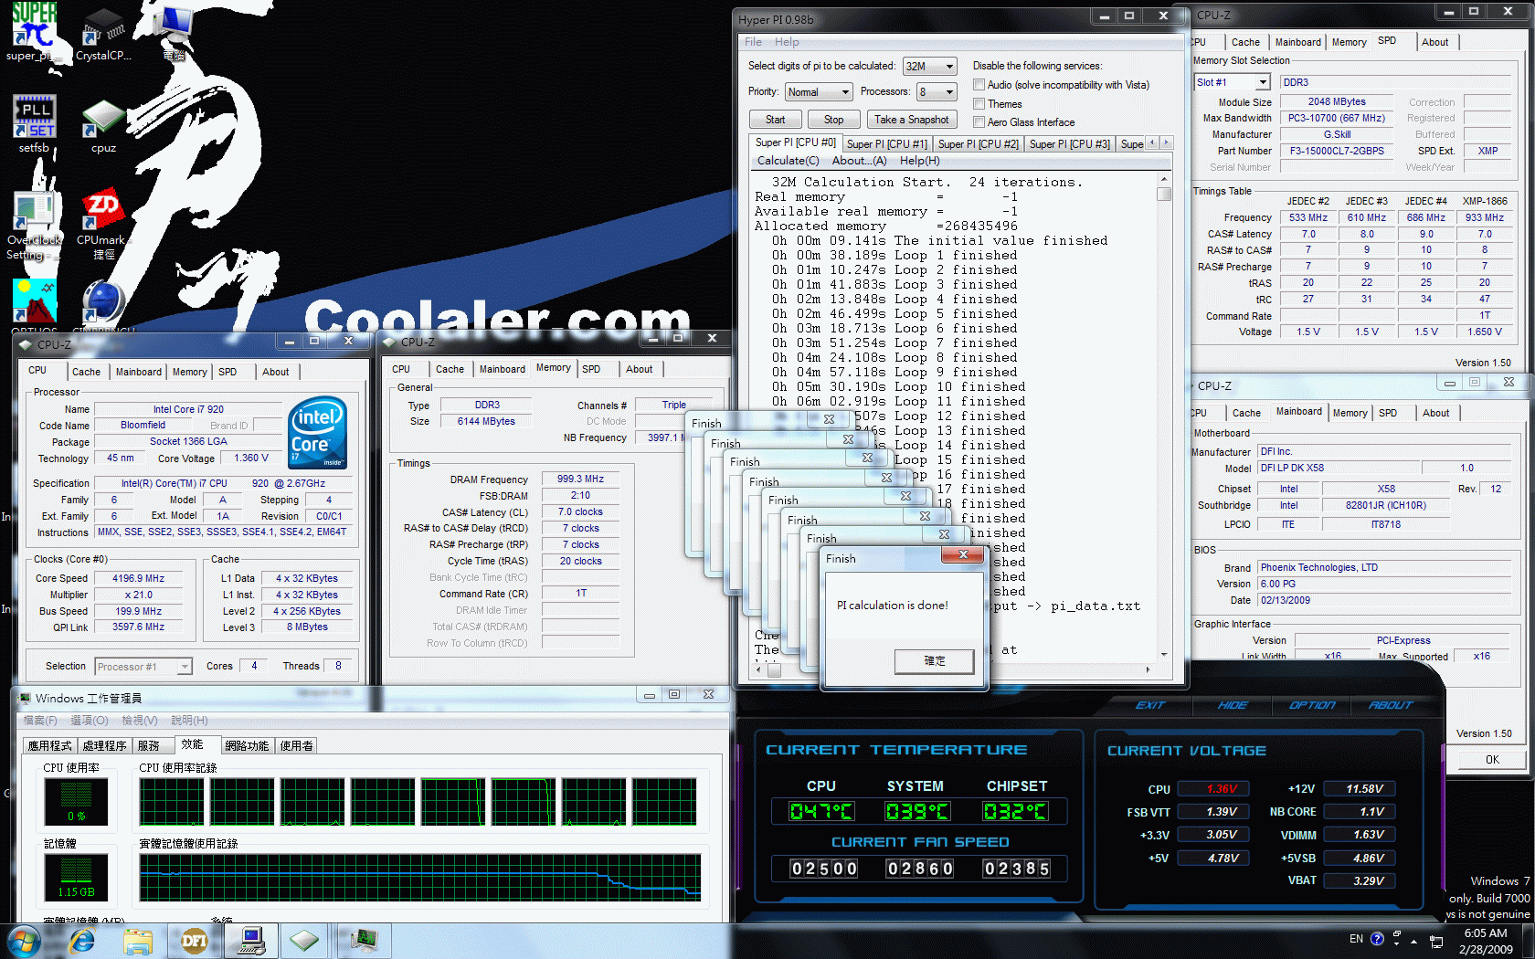This screenshot has width=1535, height=959.
Task: Click the Hyper PI computer taskbar icon
Action: click(x=250, y=941)
